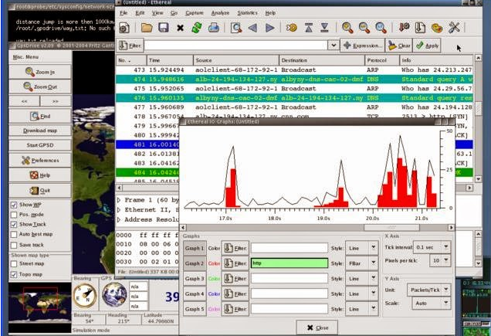Click the Expression... button
The image size is (491, 336).
click(x=362, y=46)
